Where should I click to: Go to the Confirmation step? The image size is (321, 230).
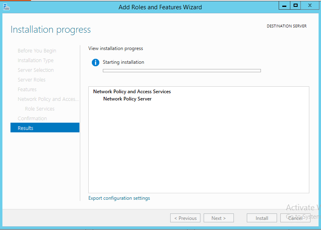point(32,119)
